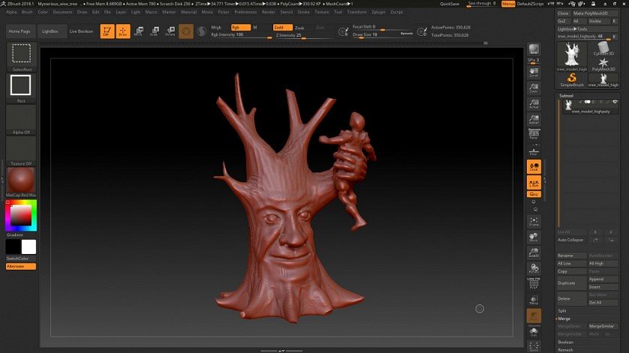Image resolution: width=629 pixels, height=353 pixels.
Task: Toggle L.Sym button
Action: pyautogui.click(x=534, y=182)
